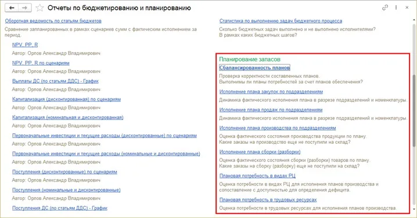Go forward with the right arrow button

(x=25, y=8)
